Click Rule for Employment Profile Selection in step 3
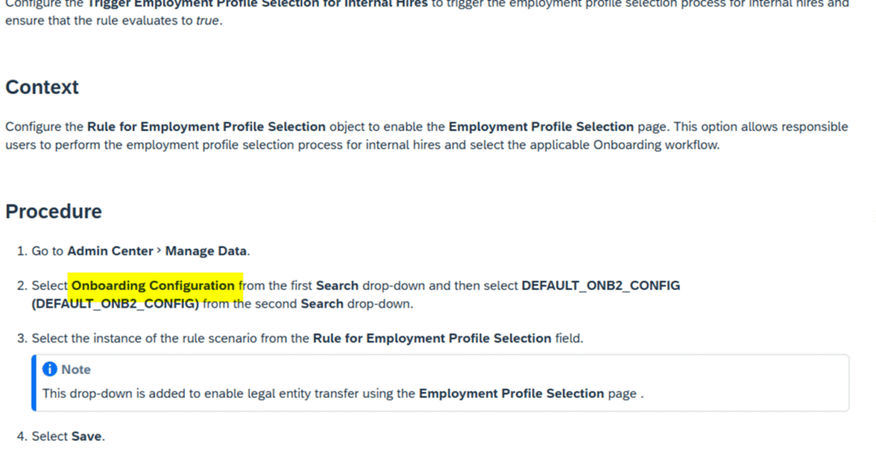The image size is (876, 462). tap(431, 338)
